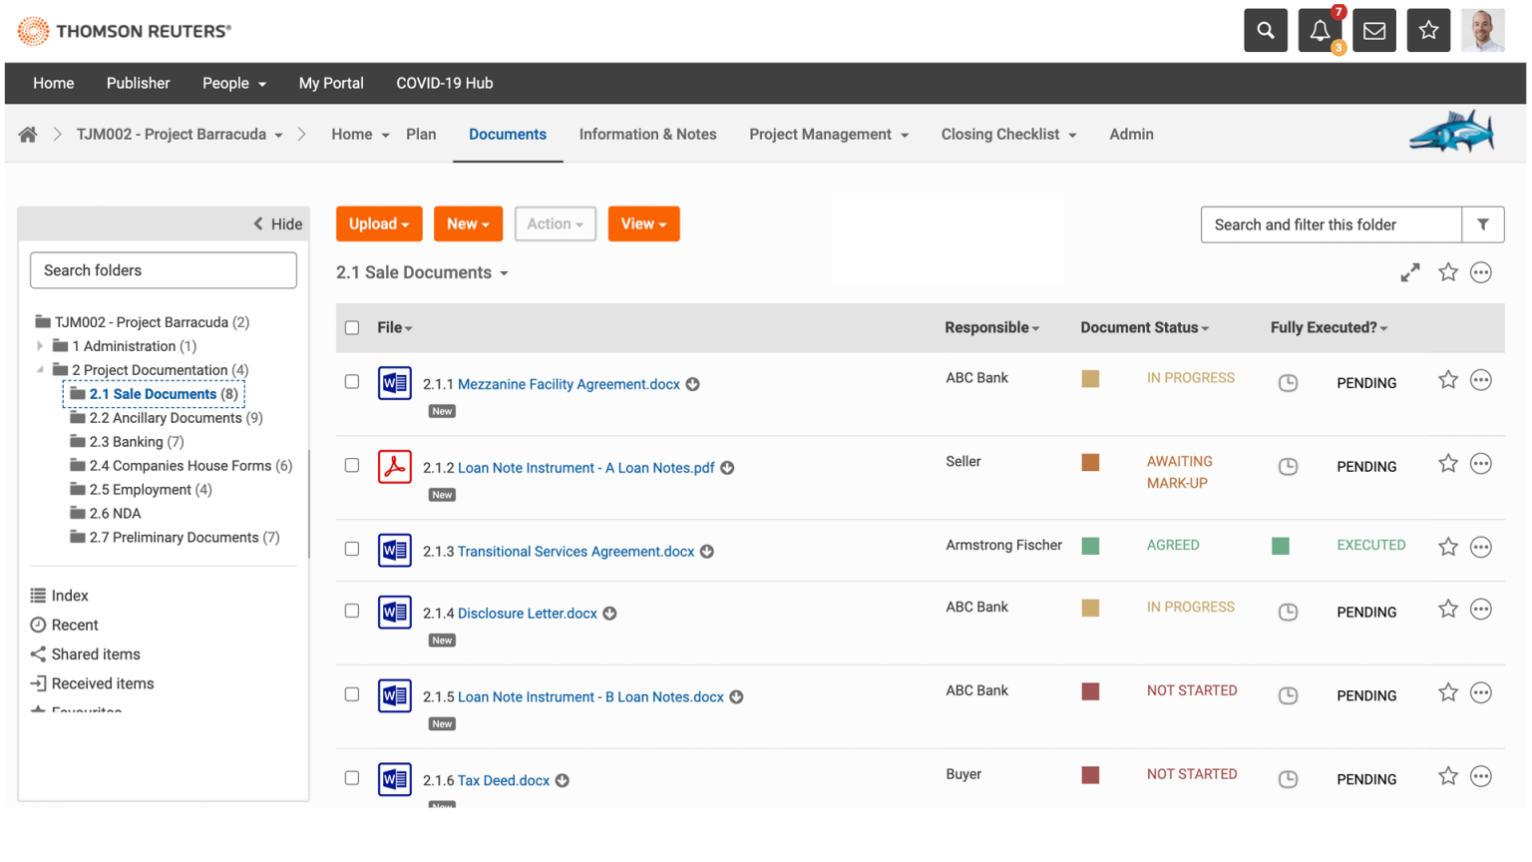Tick the select-all checkbox in file header

tap(352, 328)
